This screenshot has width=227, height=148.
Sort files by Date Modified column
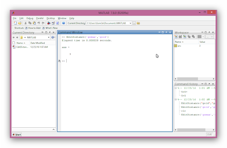point(38,43)
